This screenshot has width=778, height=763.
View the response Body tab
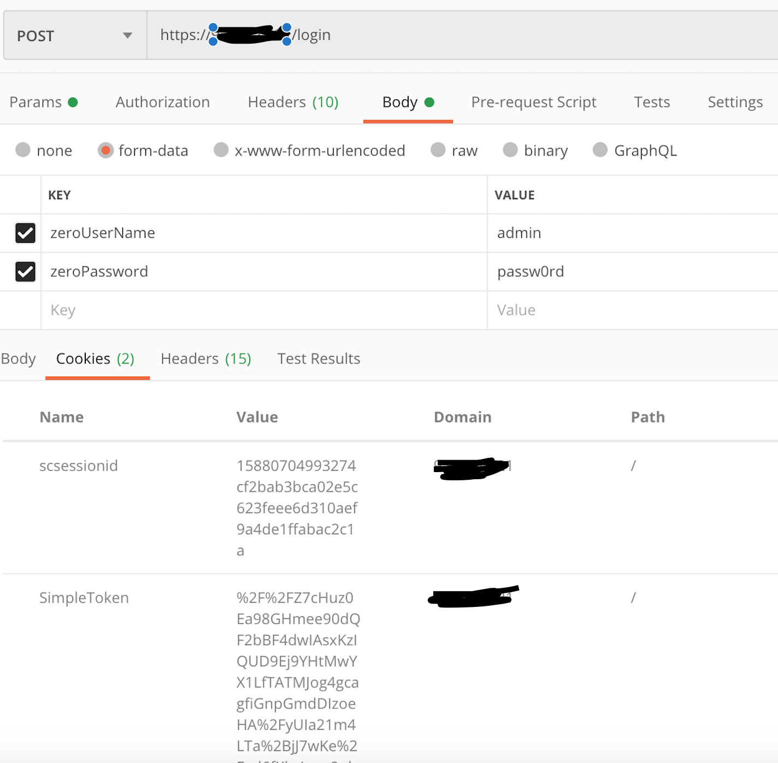tap(18, 359)
